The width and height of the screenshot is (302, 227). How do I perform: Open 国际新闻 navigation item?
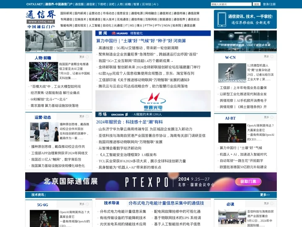pyautogui.click(x=66, y=13)
